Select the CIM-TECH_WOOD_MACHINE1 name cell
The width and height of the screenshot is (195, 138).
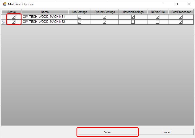coord(44,17)
